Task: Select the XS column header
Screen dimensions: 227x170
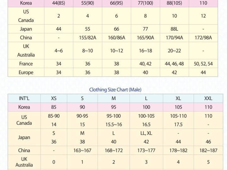Action: (x=54, y=98)
